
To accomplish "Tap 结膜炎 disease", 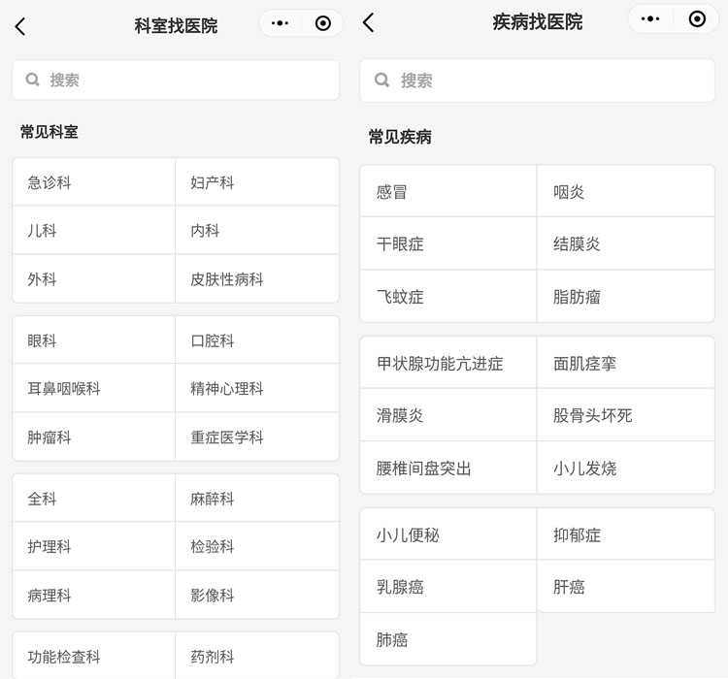I will pos(625,243).
